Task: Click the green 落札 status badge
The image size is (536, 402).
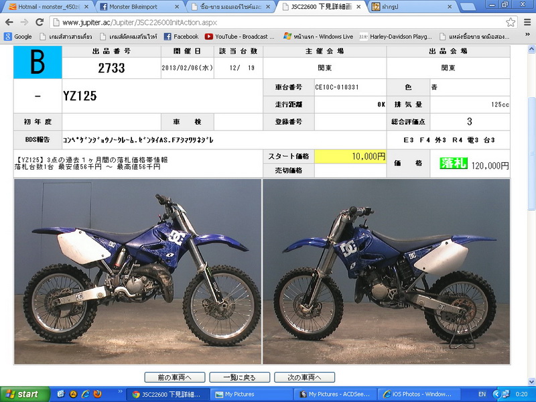Action: [454, 163]
